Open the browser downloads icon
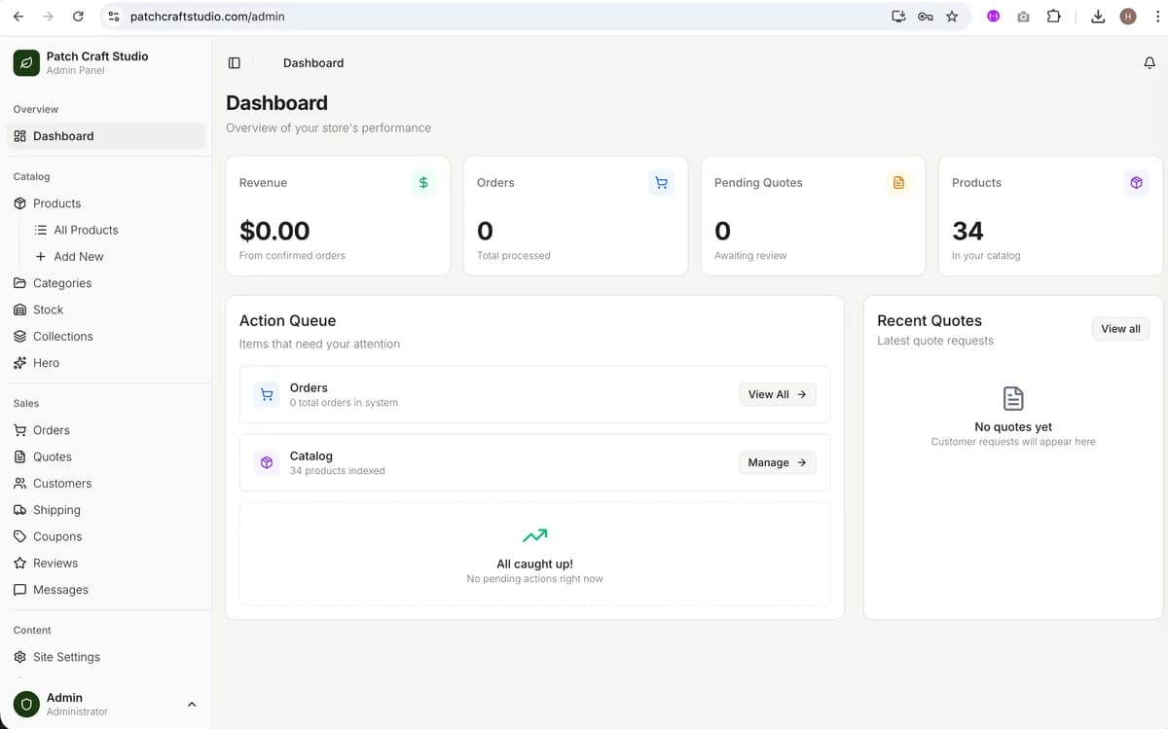The width and height of the screenshot is (1168, 729). [1098, 17]
